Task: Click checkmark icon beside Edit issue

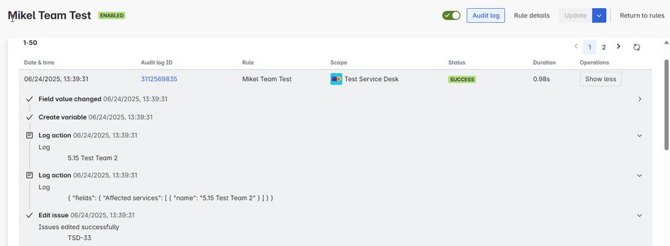Action: coord(30,215)
